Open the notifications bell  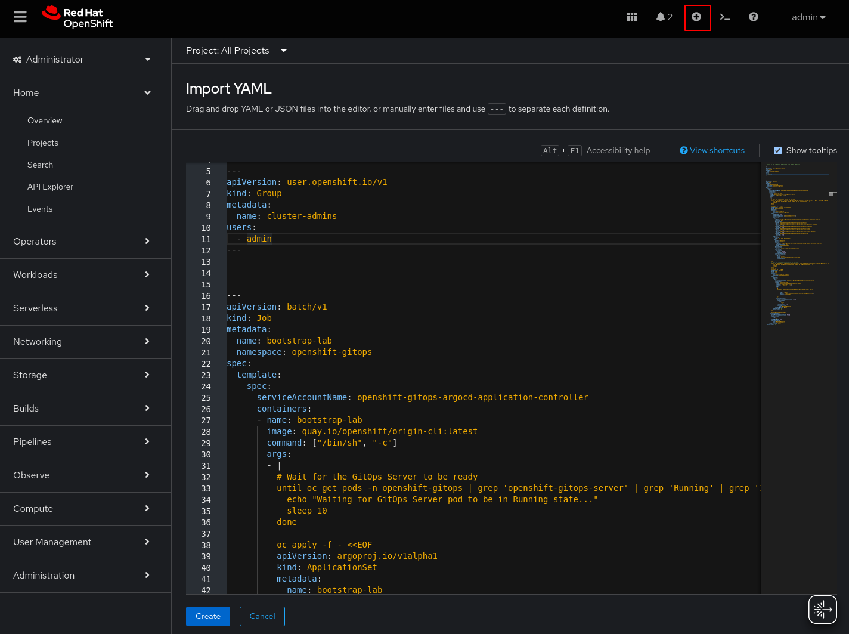[664, 17]
